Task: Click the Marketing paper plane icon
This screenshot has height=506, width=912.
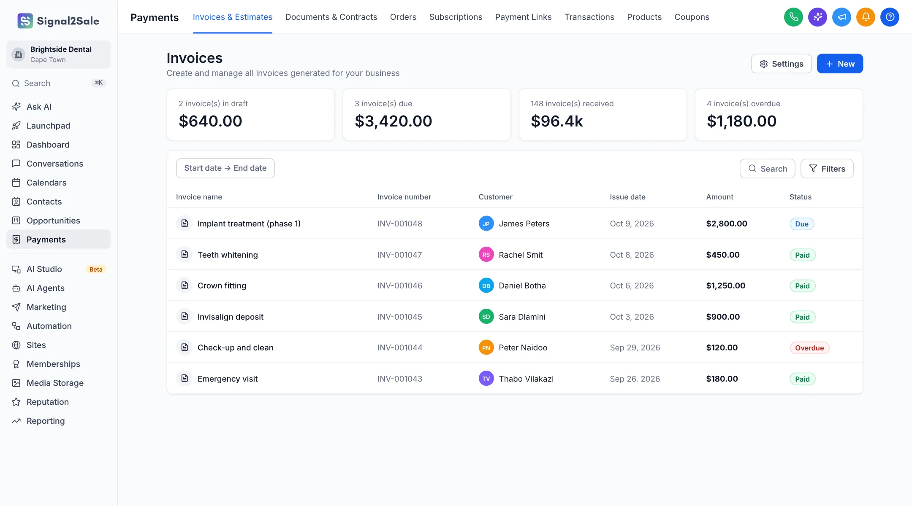Action: 16,307
